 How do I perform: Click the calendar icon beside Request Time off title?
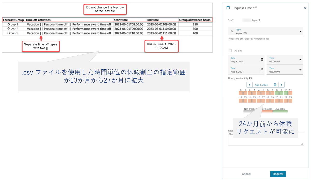[228, 8]
